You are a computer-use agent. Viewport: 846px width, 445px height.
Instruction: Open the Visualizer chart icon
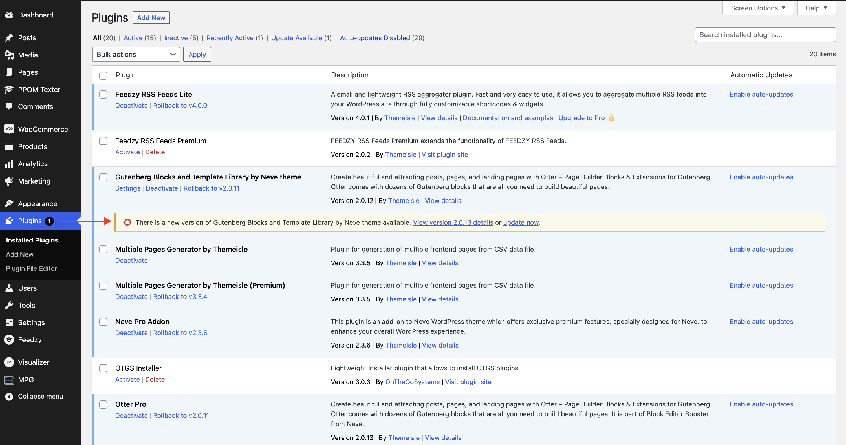pyautogui.click(x=9, y=362)
